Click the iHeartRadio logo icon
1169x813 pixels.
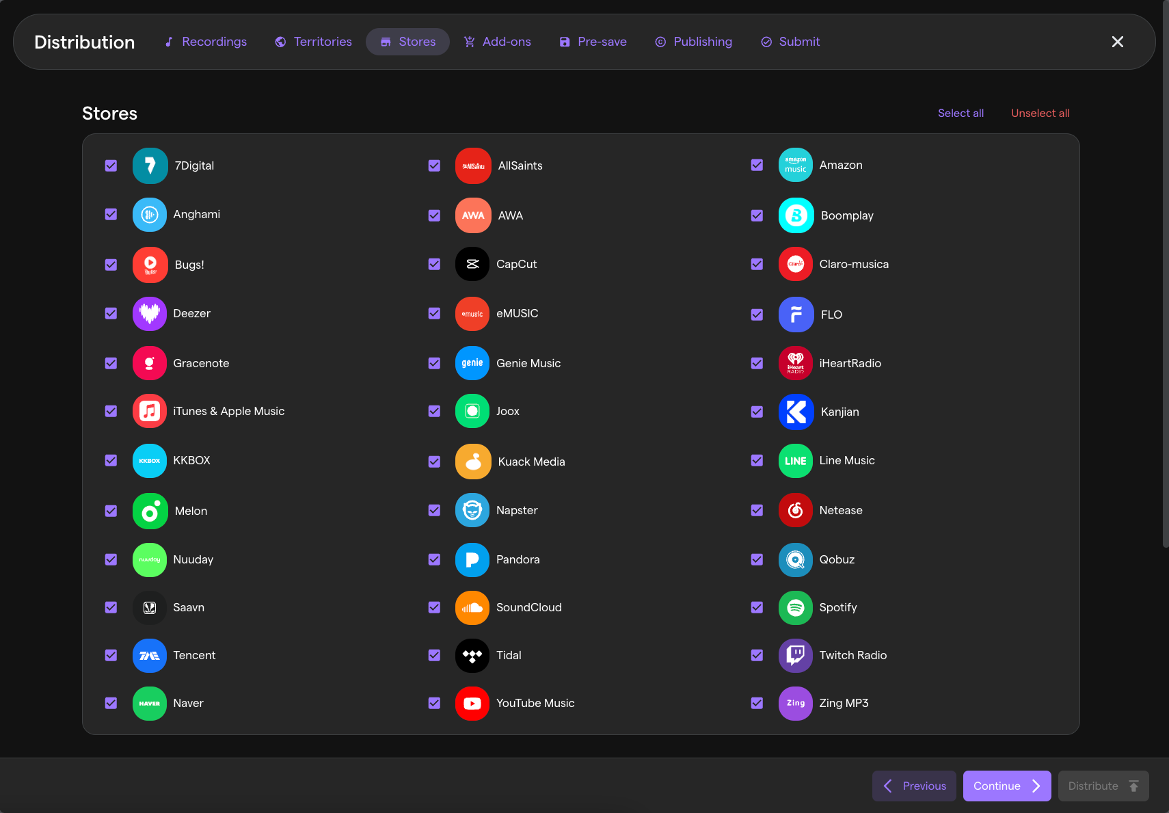coord(796,363)
